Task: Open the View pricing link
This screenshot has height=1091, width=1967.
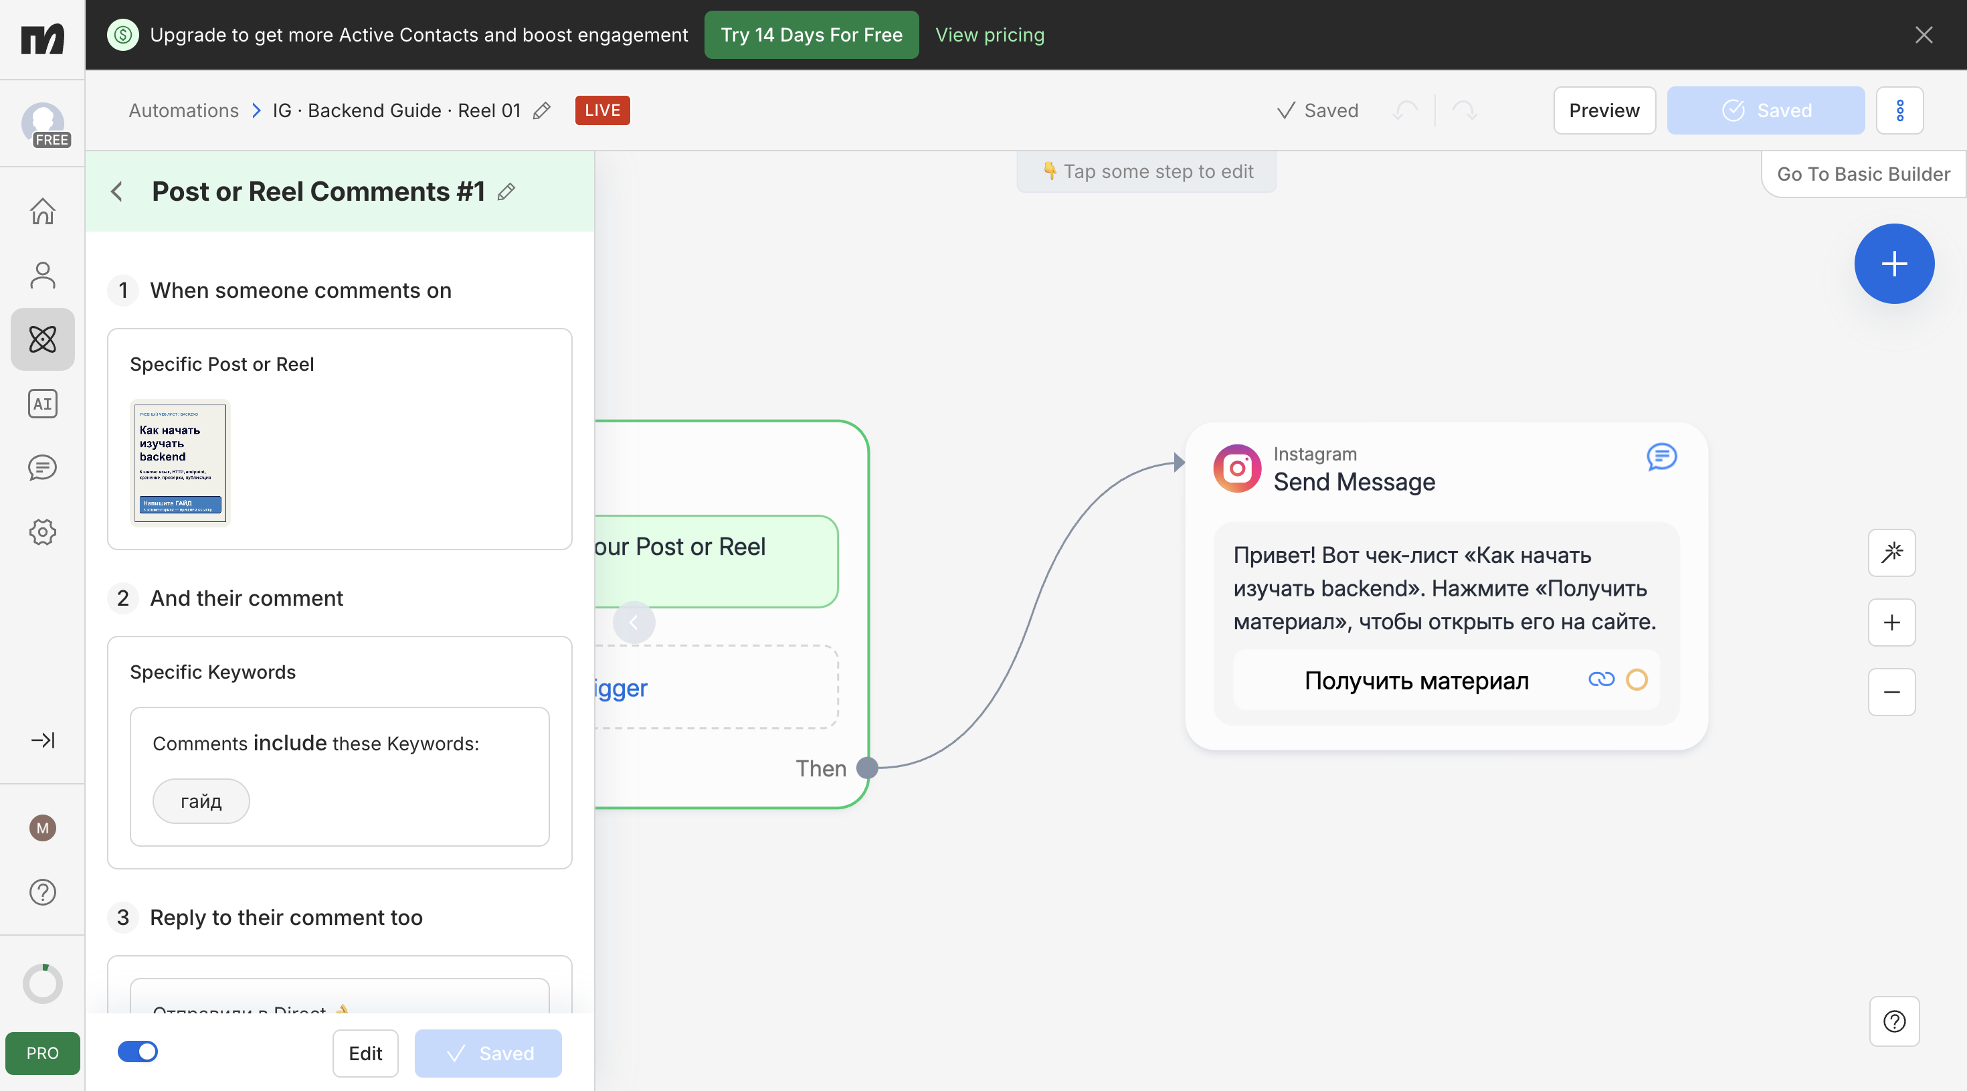Action: pos(990,34)
